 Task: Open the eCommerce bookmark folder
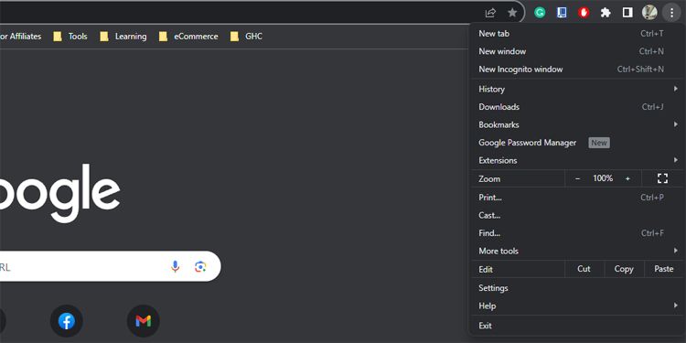(188, 37)
